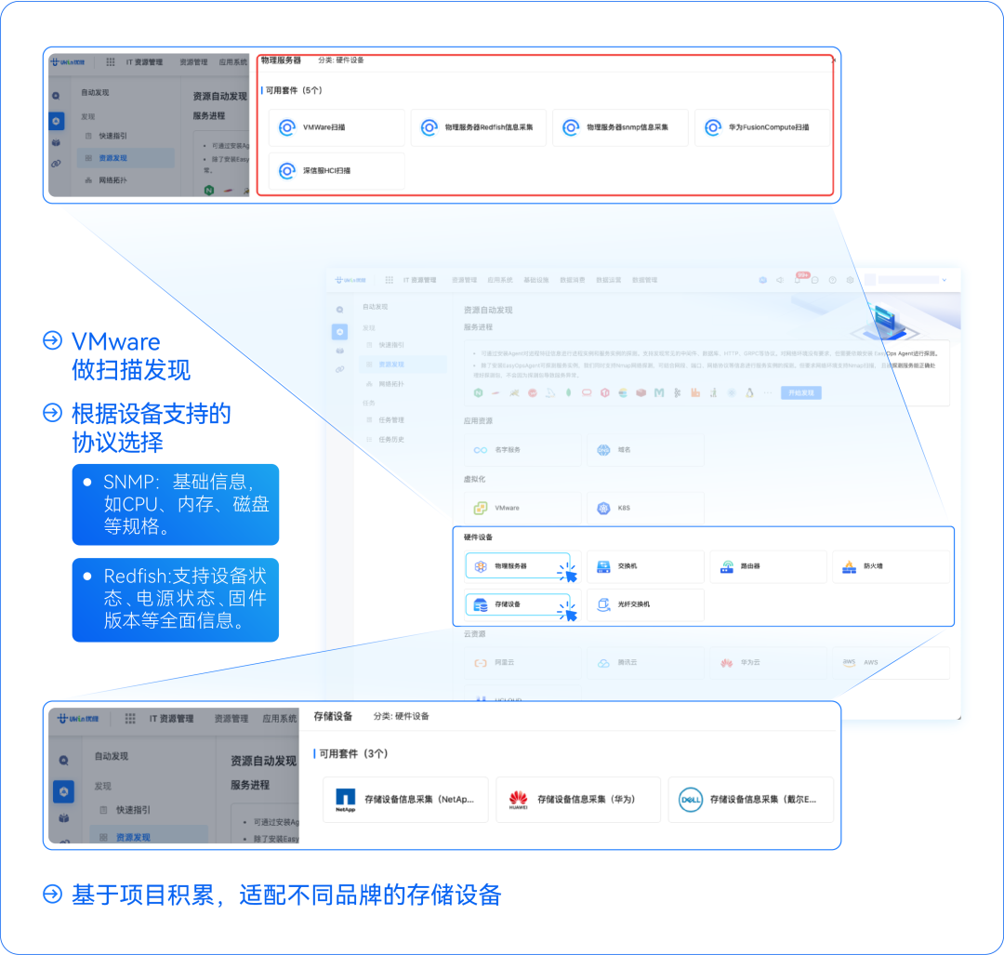The image size is (1004, 955).
Task: Open the VMWare扫描 kit card
Action: (x=337, y=127)
